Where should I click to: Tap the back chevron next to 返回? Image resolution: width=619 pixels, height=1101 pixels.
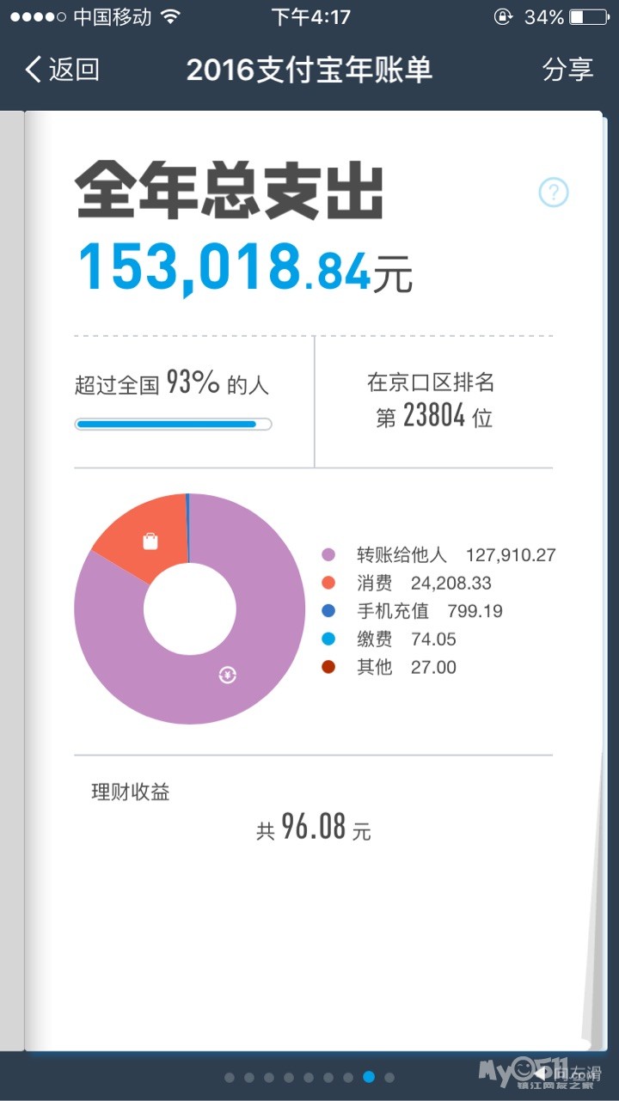(x=34, y=70)
